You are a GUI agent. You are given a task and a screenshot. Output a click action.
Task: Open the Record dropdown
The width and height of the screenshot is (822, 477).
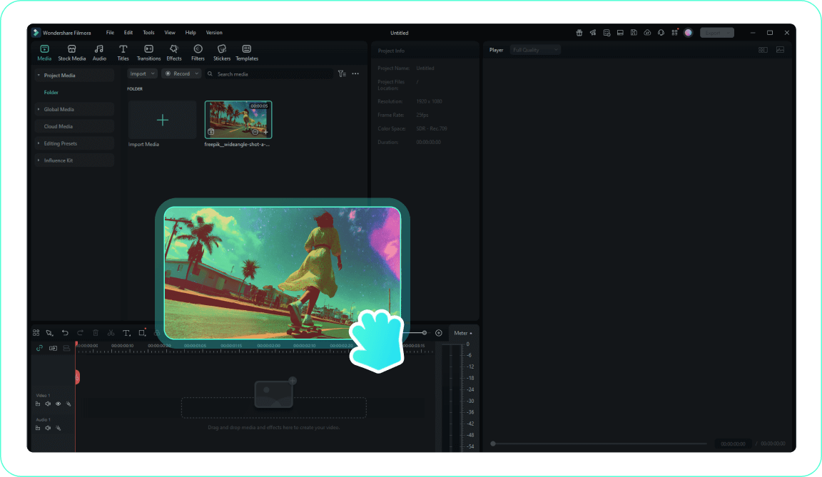coord(181,74)
